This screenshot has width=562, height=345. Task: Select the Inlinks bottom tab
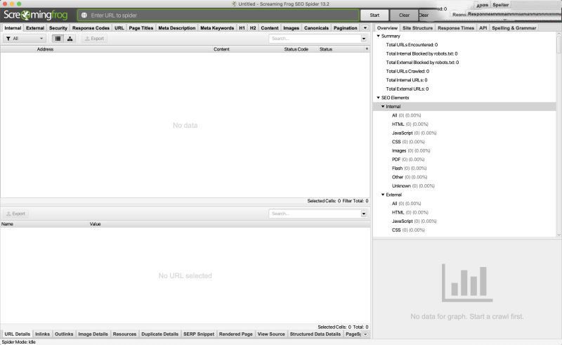pos(42,334)
